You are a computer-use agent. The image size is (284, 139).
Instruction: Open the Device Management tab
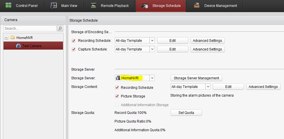pyautogui.click(x=220, y=6)
